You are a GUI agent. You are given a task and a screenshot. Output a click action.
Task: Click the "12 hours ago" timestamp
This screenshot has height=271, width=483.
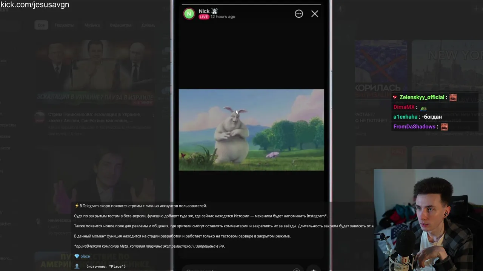point(223,17)
